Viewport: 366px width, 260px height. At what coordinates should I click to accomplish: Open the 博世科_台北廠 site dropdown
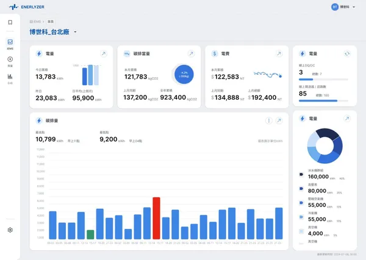[75, 32]
